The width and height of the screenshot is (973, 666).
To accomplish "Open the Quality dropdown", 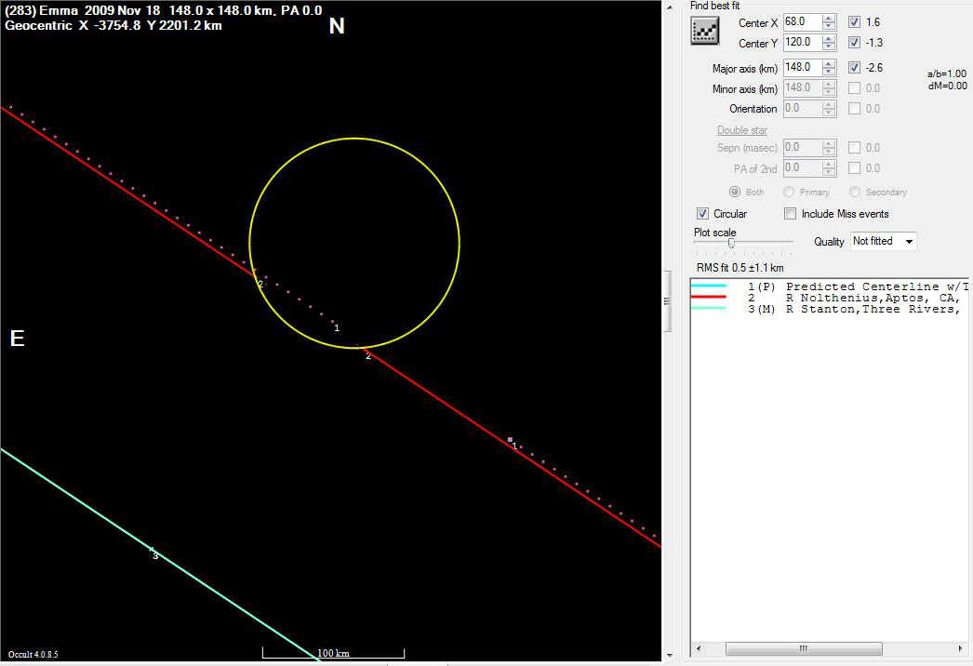I will point(883,241).
